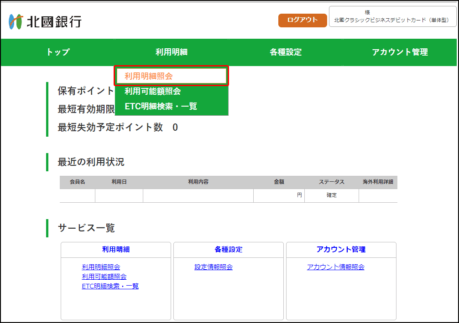Expand 各種設定 in the green navigation bar
This screenshot has height=323, width=459.
click(286, 52)
